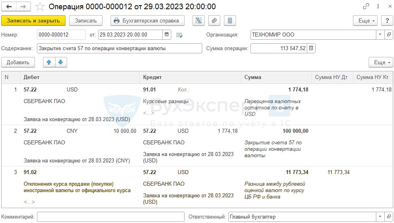Sort by the Дебет column header
This screenshot has height=223, width=394.
[x=80, y=77]
